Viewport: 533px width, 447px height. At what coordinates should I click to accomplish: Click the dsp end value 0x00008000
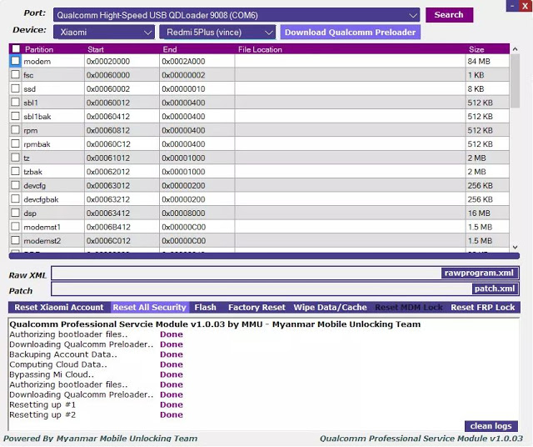[183, 213]
